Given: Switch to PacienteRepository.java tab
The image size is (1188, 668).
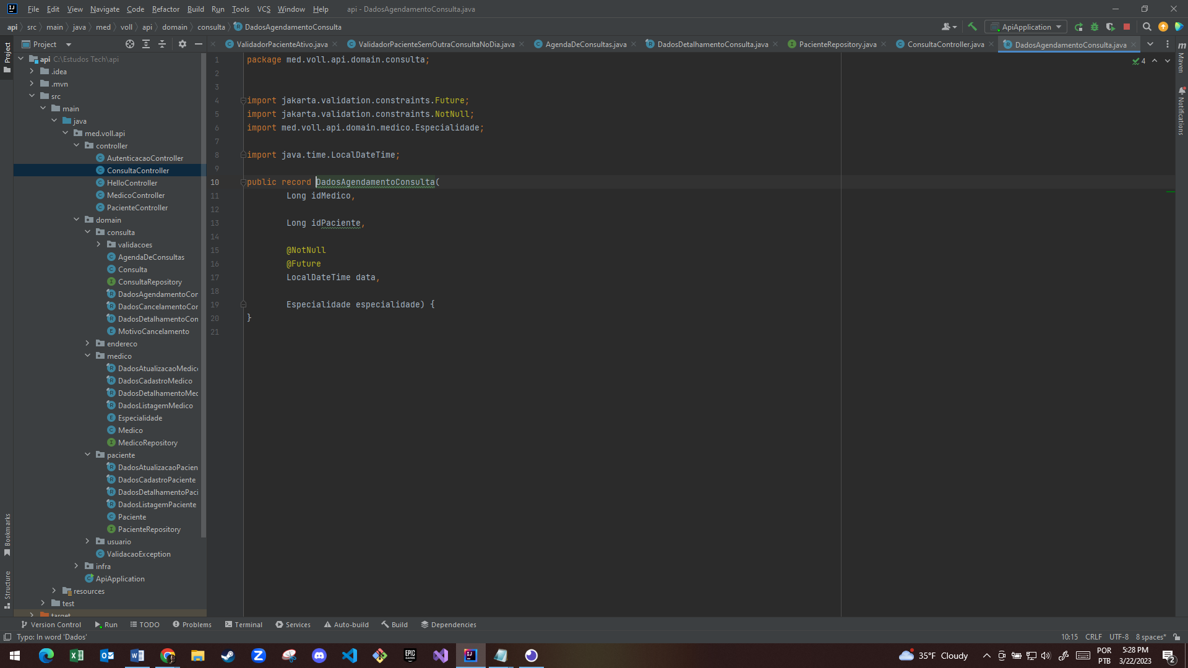Looking at the screenshot, I should click(837, 45).
